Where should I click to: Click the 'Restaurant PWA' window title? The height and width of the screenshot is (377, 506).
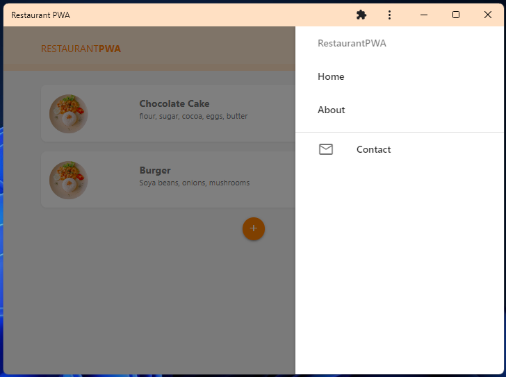pos(40,15)
